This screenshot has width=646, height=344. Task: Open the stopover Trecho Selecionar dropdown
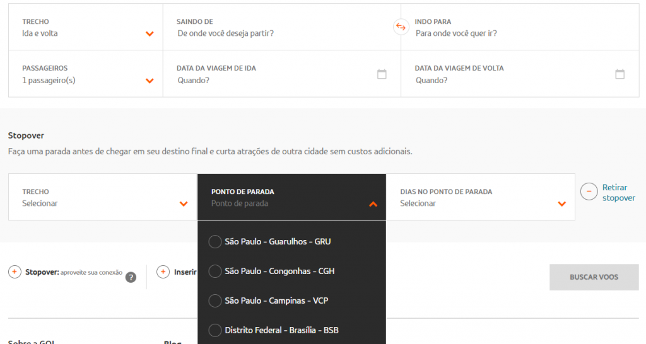point(183,204)
